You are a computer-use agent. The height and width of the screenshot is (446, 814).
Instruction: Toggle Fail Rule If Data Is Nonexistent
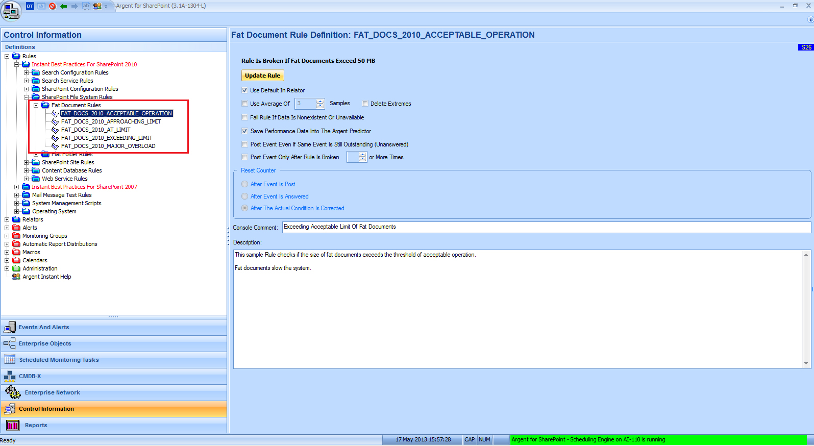click(245, 117)
